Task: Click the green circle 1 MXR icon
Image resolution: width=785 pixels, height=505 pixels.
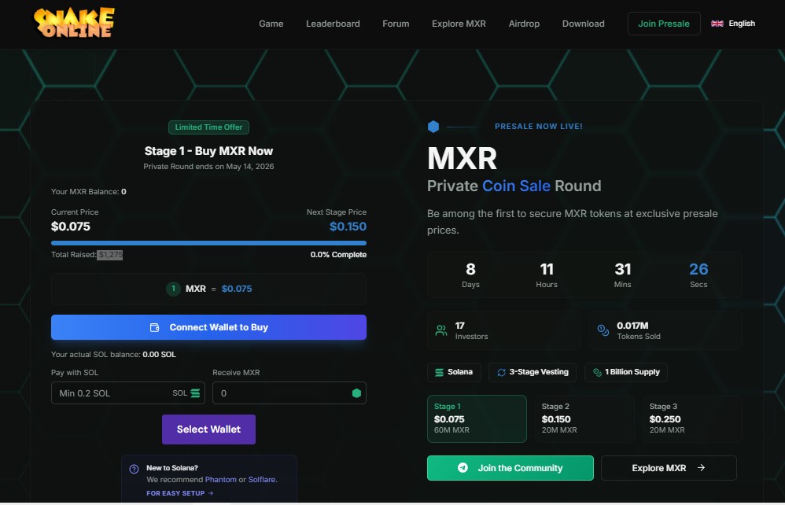Action: 173,289
